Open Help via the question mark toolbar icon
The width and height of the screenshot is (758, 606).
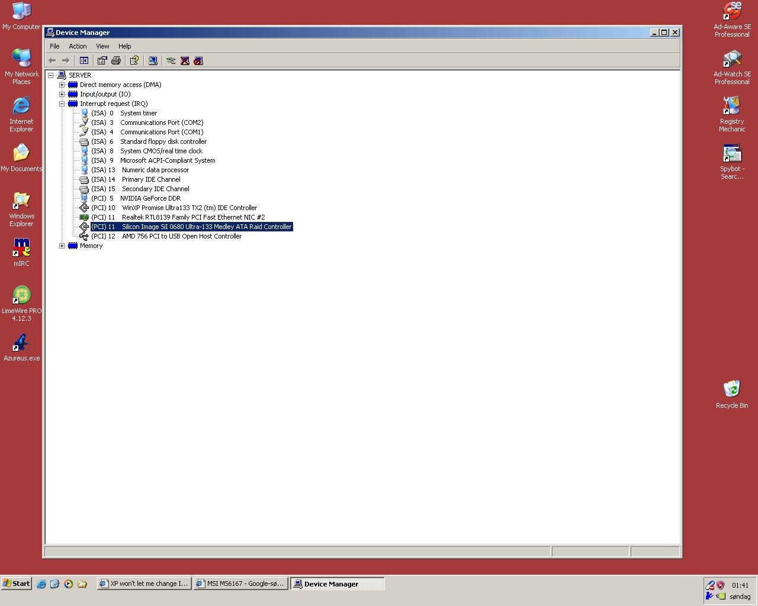pyautogui.click(x=134, y=60)
